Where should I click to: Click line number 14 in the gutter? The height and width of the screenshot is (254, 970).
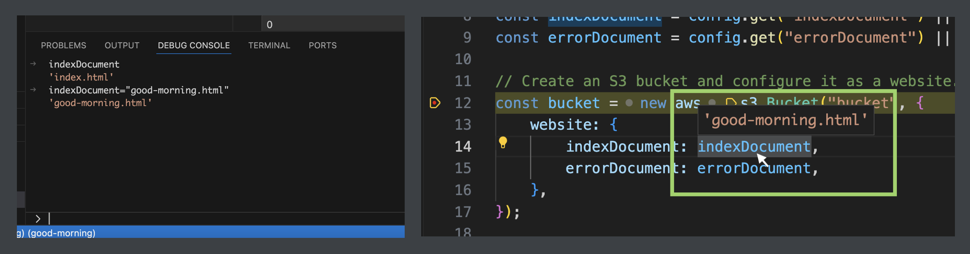pos(462,147)
